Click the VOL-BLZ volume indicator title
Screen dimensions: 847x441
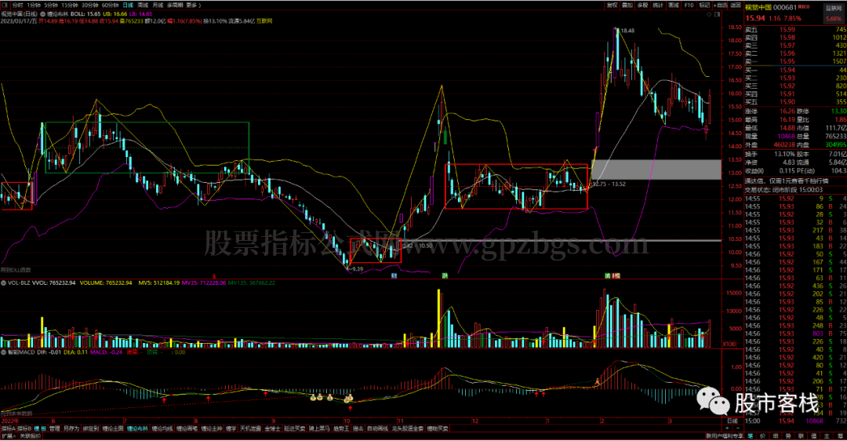(x=18, y=282)
